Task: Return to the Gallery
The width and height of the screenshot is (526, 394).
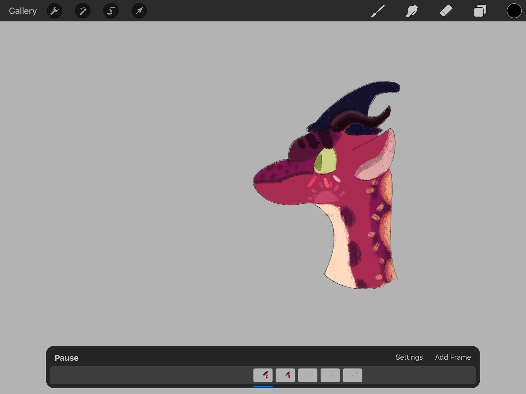Action: [23, 11]
